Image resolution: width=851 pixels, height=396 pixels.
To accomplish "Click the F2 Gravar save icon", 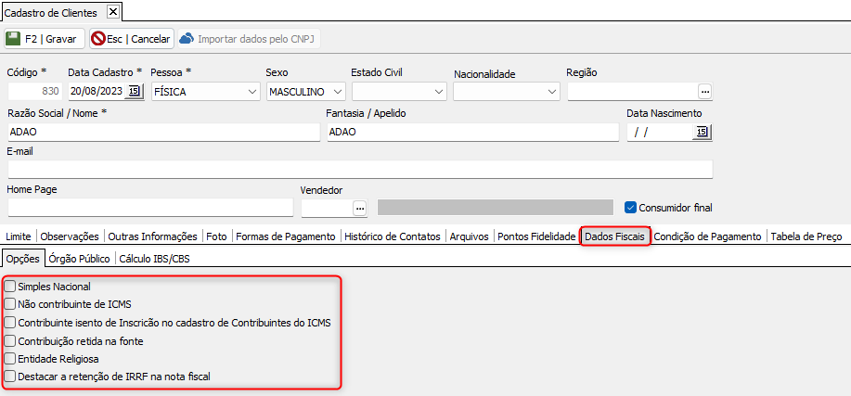I will coord(14,39).
